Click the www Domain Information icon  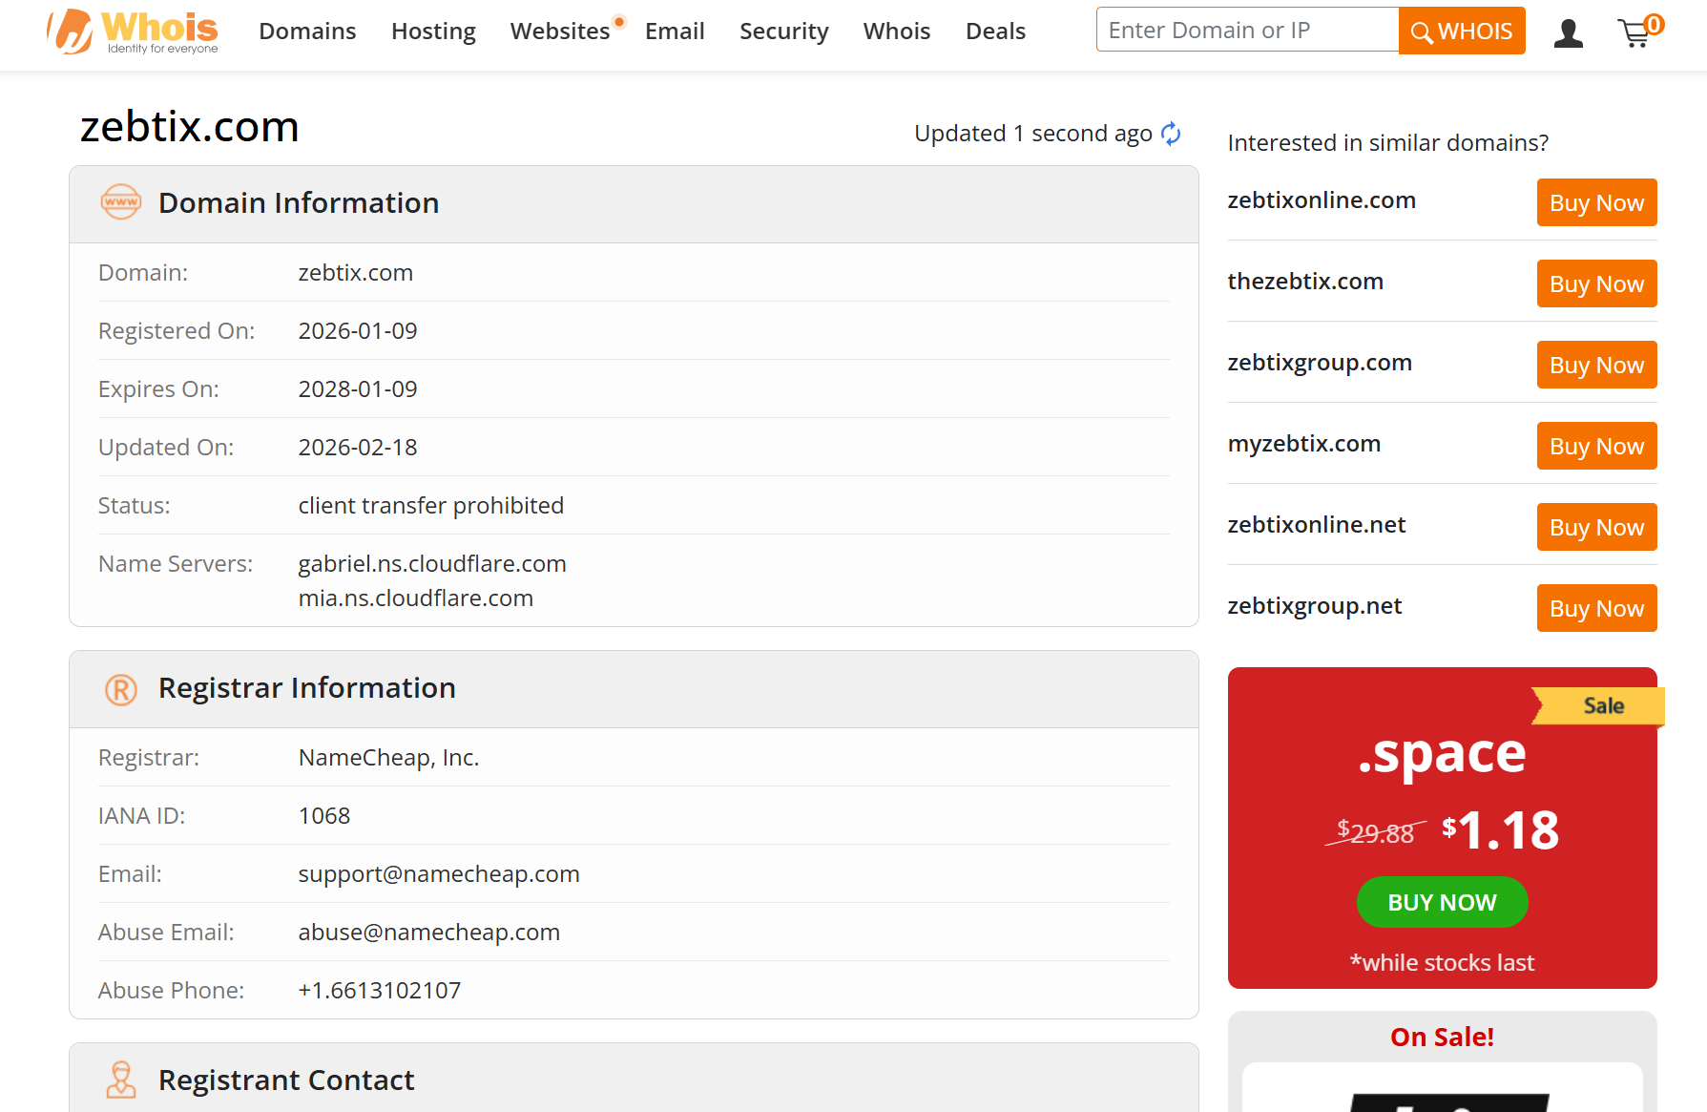(x=121, y=202)
